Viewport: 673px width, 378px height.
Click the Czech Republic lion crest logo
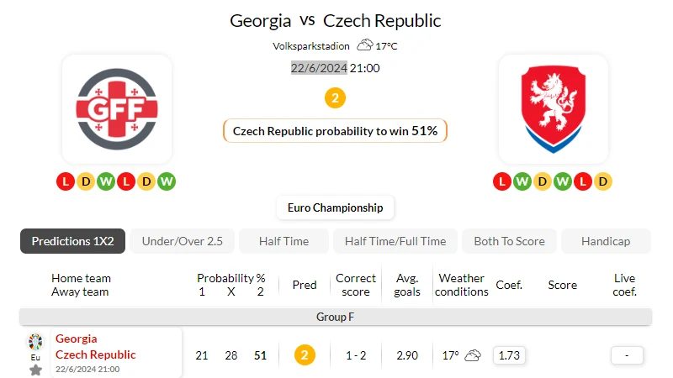(x=554, y=109)
